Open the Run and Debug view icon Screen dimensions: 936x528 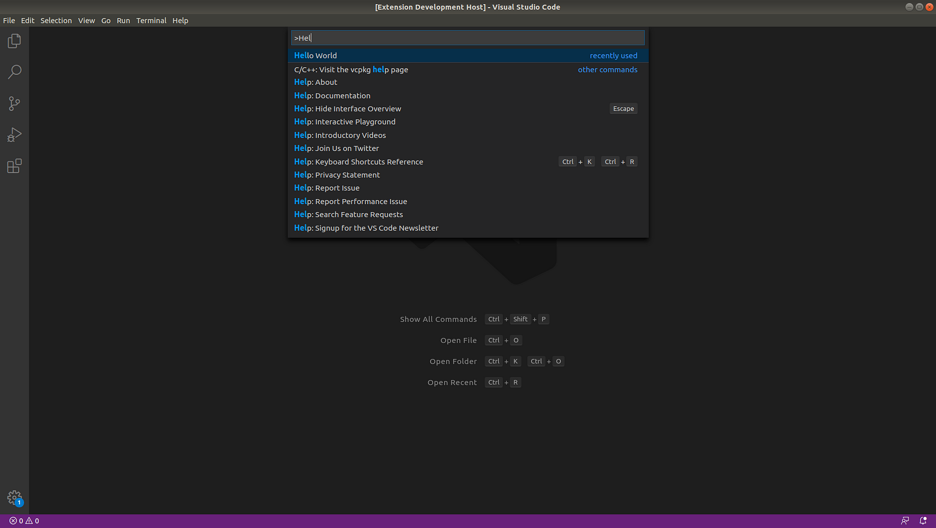(14, 134)
